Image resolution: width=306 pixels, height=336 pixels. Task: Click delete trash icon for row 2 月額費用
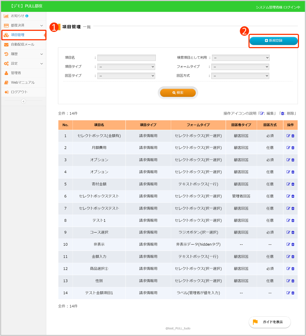pyautogui.click(x=293, y=148)
